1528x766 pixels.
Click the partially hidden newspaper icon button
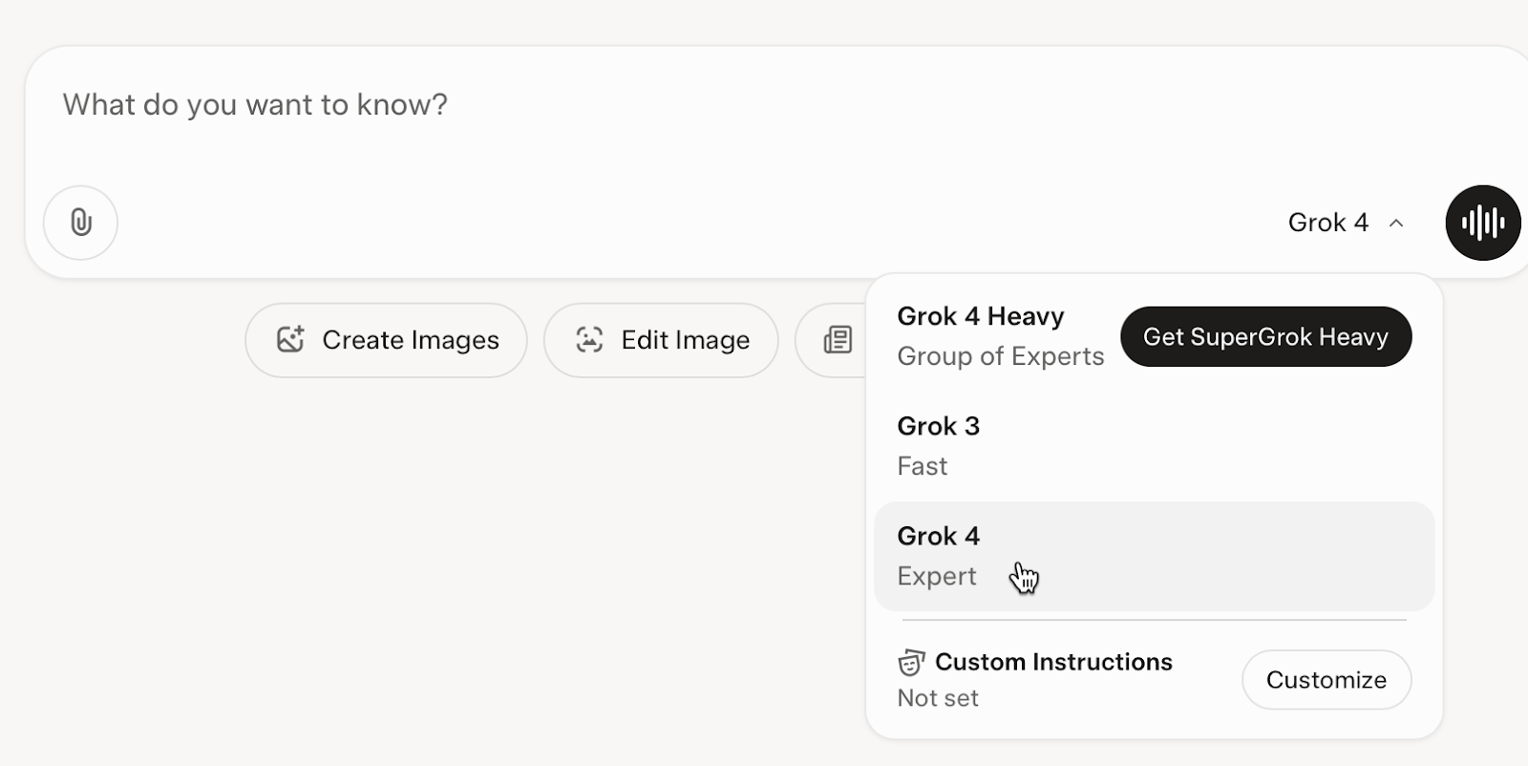838,339
